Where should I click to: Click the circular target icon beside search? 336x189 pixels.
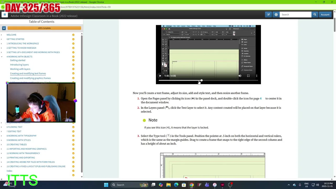pyautogui.click(x=276, y=15)
